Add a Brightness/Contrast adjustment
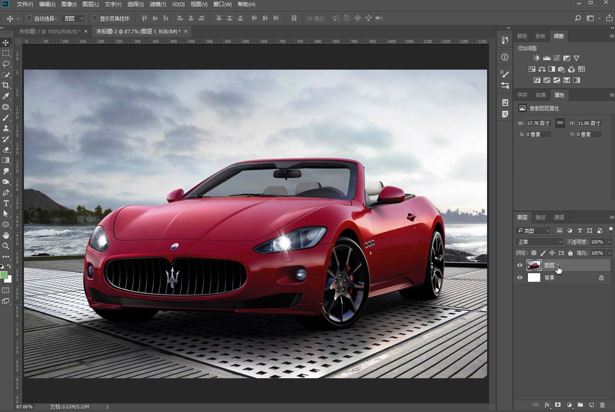Image resolution: width=615 pixels, height=412 pixels. point(536,58)
